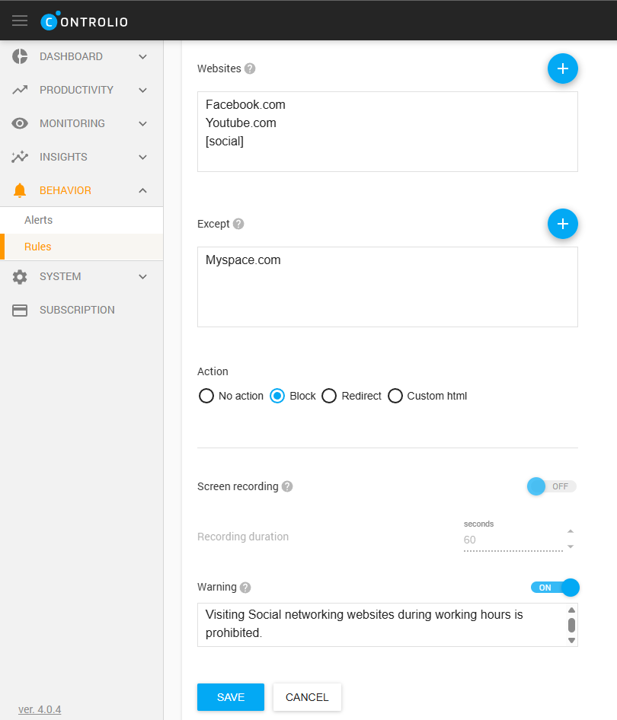Select the Block action radio button

[278, 396]
